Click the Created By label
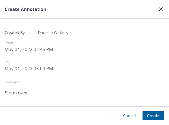The width and height of the screenshot is (169, 125). (15, 33)
